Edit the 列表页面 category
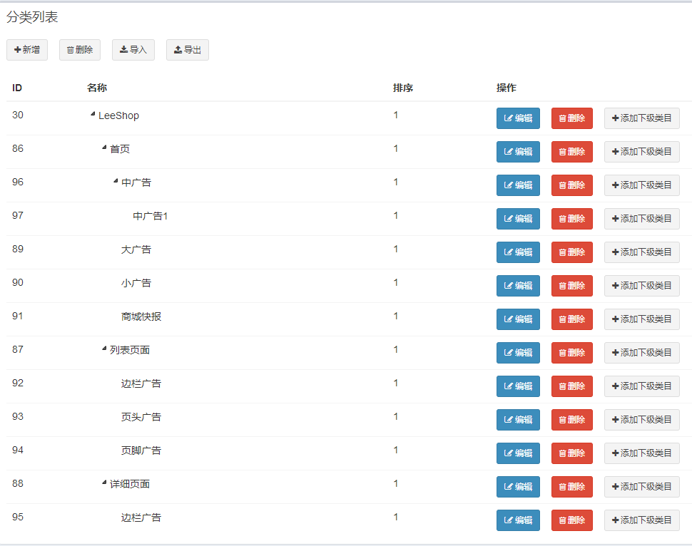This screenshot has height=546, width=692. [x=518, y=353]
